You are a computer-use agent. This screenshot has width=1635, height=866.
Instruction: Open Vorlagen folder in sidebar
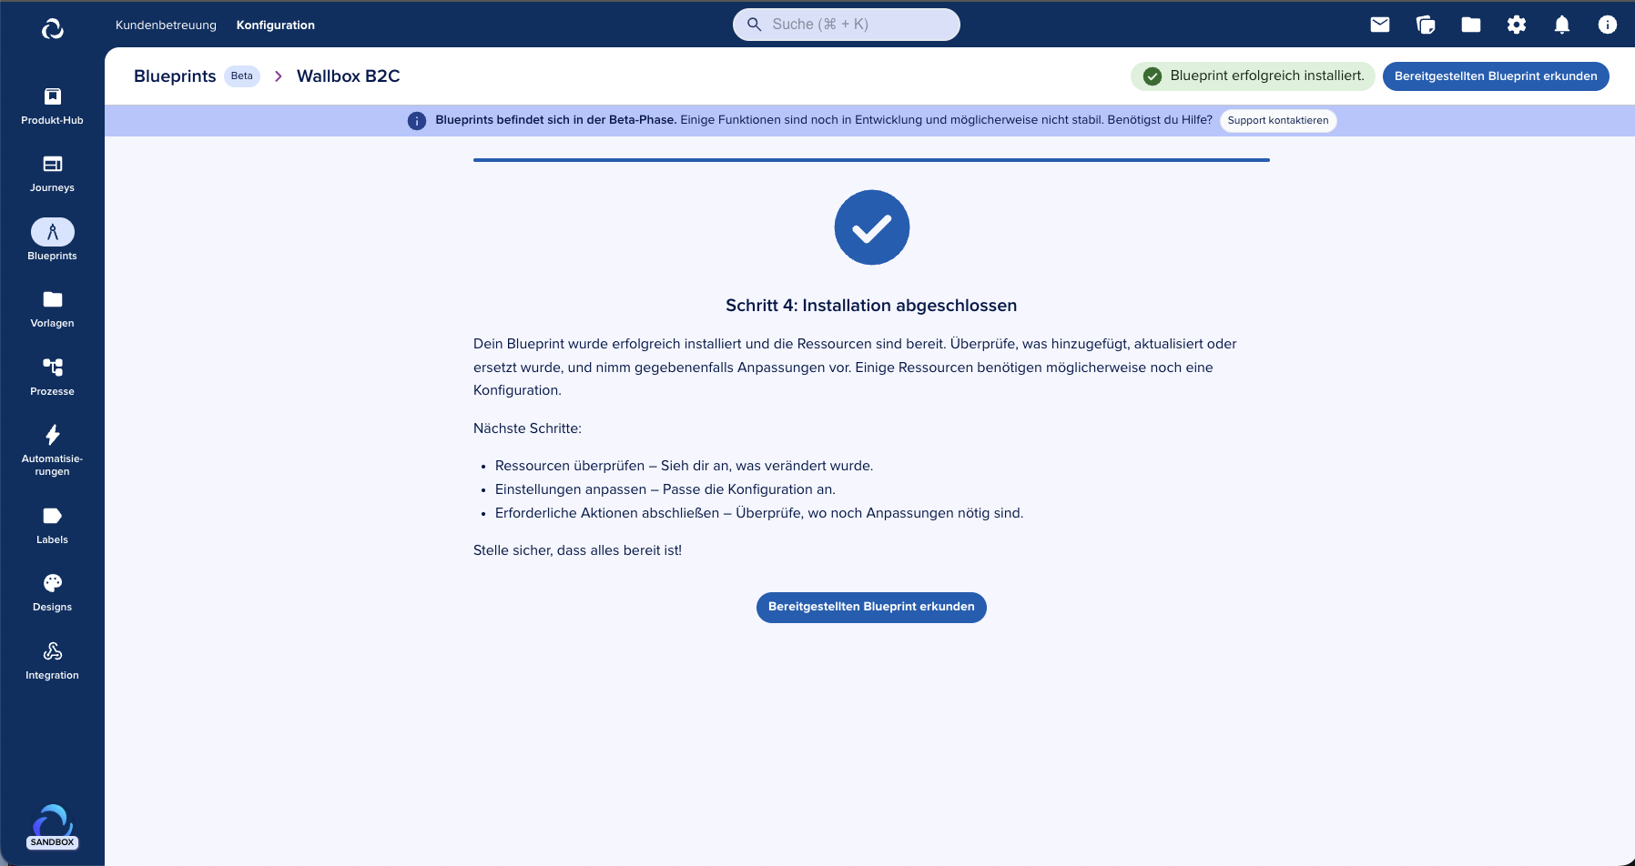53,300
